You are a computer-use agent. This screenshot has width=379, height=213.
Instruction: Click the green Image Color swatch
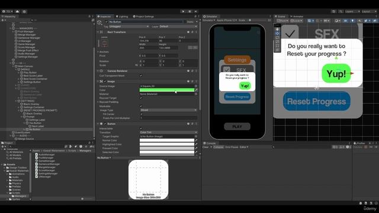(x=167, y=90)
